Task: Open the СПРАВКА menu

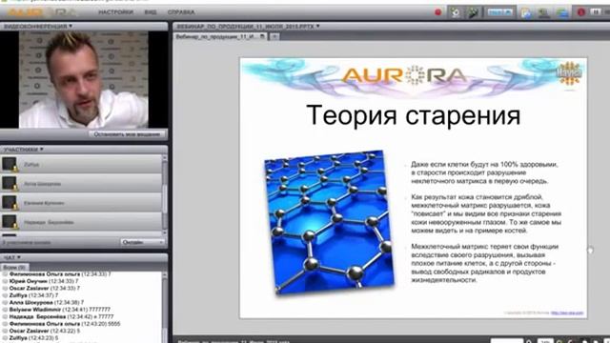Action: [181, 12]
